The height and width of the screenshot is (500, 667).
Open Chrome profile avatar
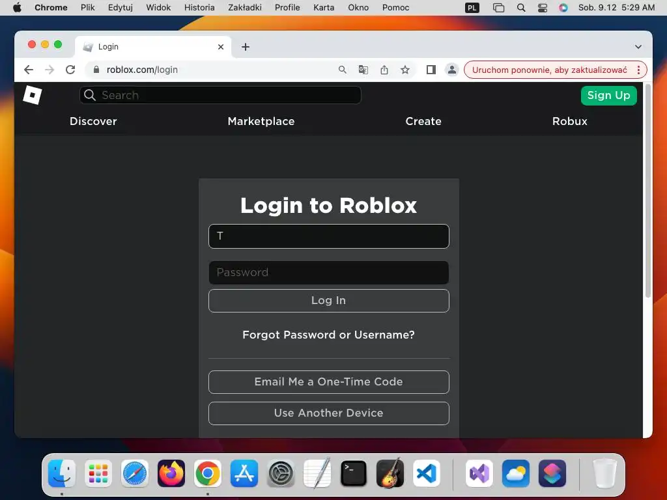(x=452, y=70)
